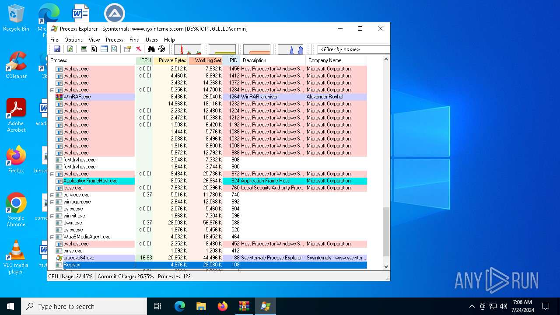Click Processes: 122 status text
This screenshot has height=315, width=560.
coord(174,276)
